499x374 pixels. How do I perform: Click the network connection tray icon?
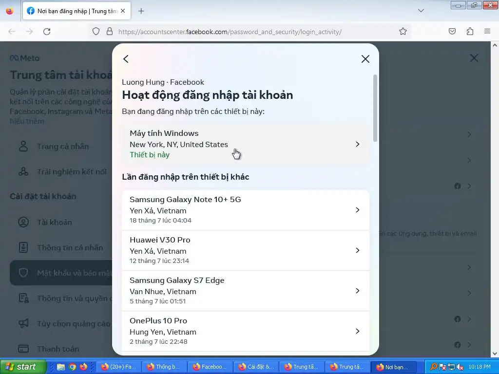(451, 367)
